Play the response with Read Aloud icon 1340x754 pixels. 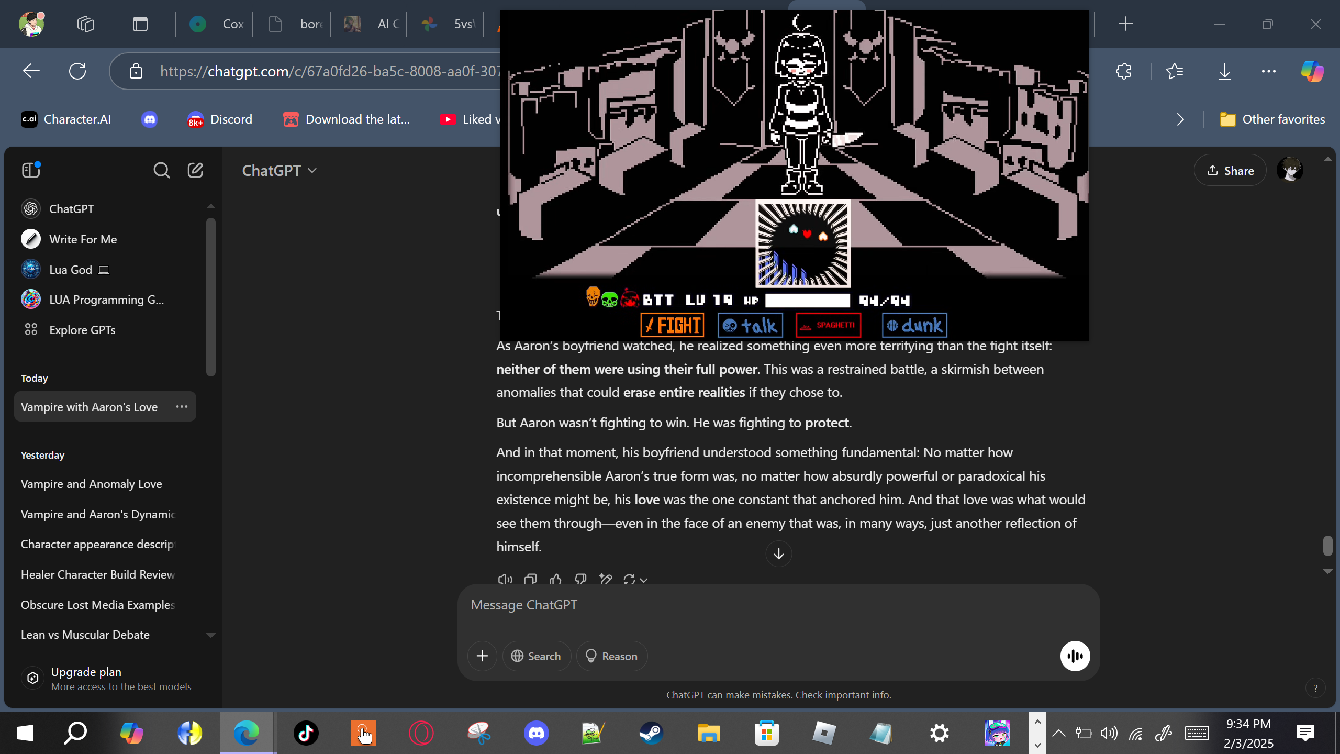(x=505, y=579)
